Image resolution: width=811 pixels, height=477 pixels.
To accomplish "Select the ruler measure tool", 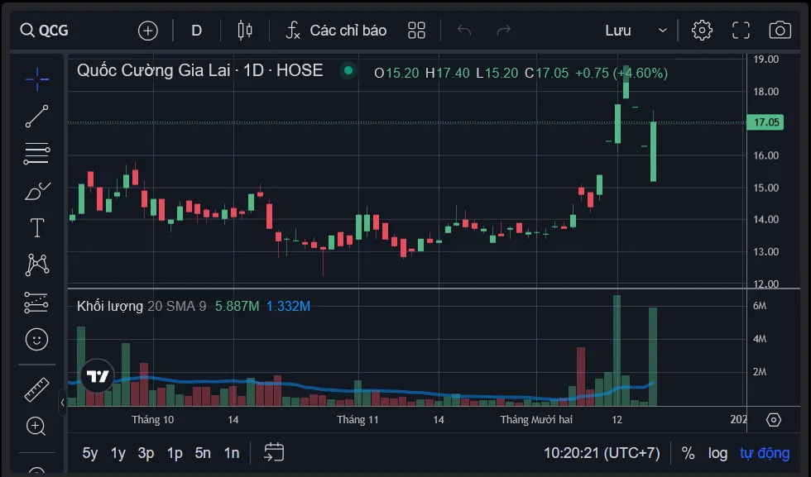I will click(36, 389).
